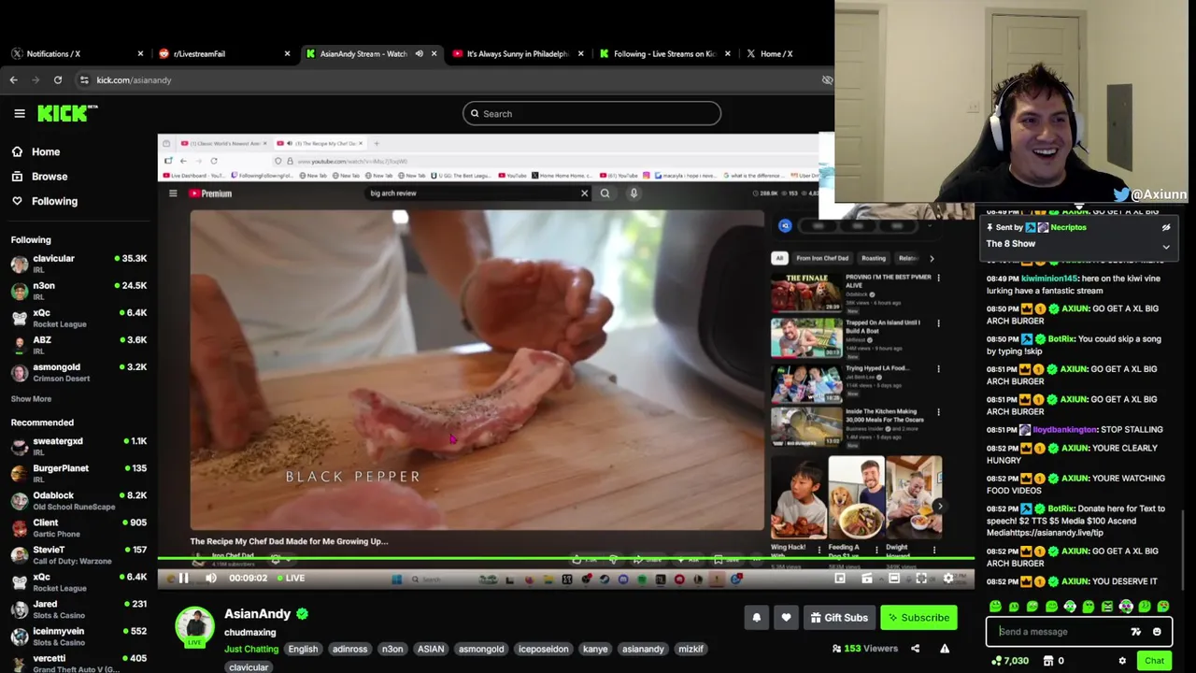Click the browser back arrow
Image resolution: width=1196 pixels, height=673 pixels.
click(x=14, y=80)
